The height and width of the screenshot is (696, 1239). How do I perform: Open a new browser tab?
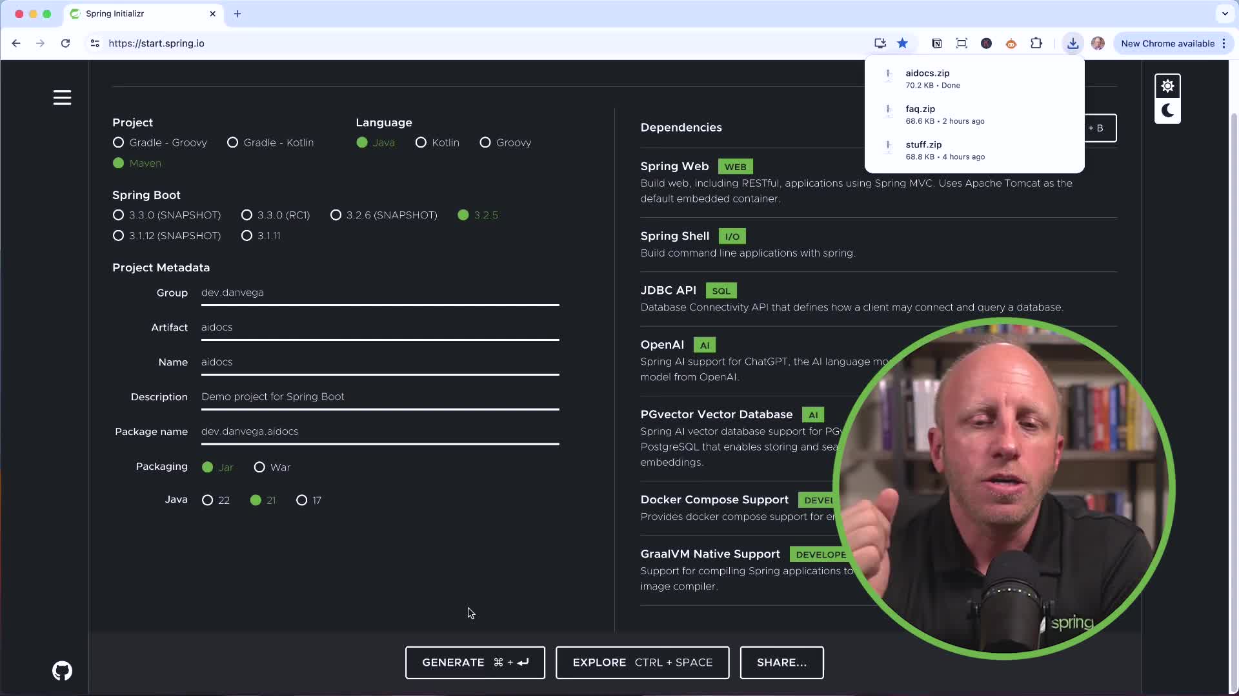pos(237,14)
